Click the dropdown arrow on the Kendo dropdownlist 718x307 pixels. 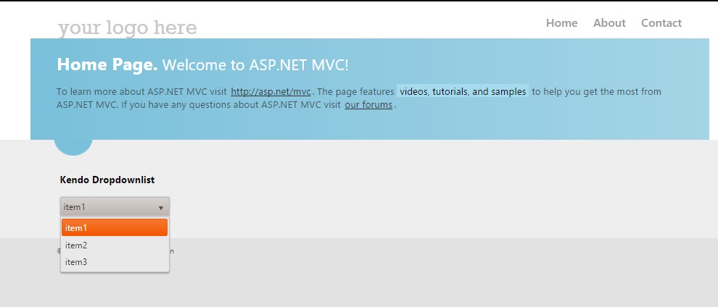pos(160,207)
